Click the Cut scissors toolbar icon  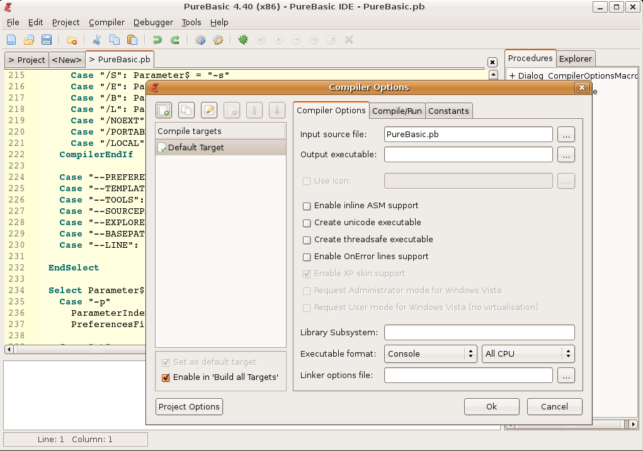(97, 40)
